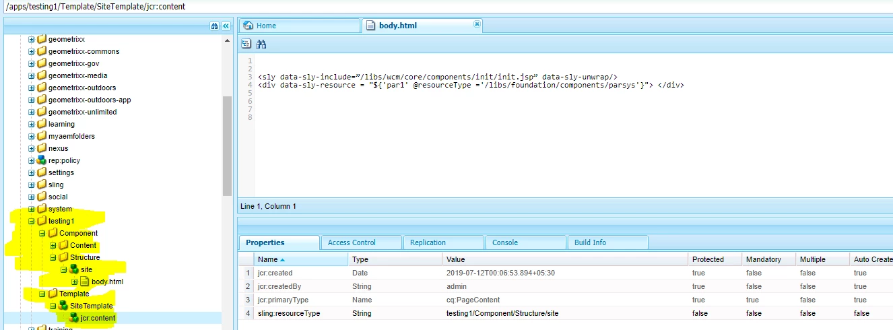
Task: Sort by the Type column header
Action: [x=395, y=259]
